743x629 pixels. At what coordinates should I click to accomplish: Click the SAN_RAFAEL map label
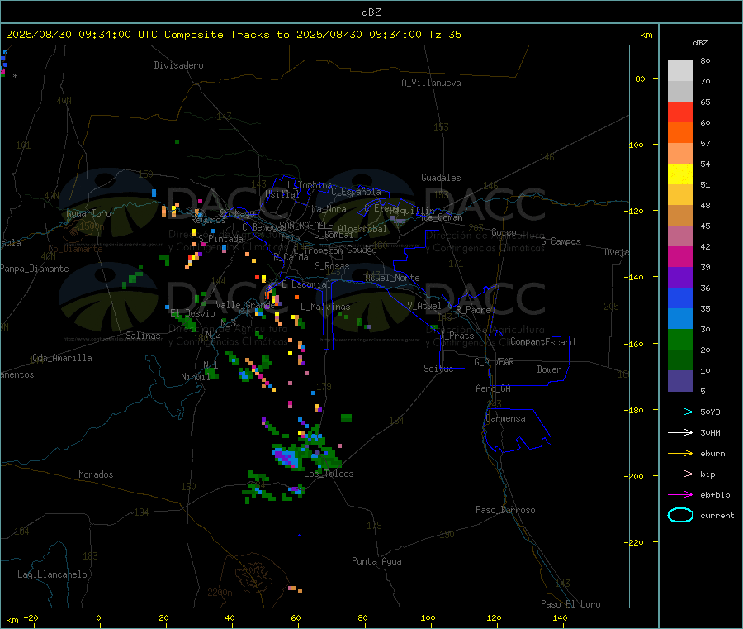303,225
